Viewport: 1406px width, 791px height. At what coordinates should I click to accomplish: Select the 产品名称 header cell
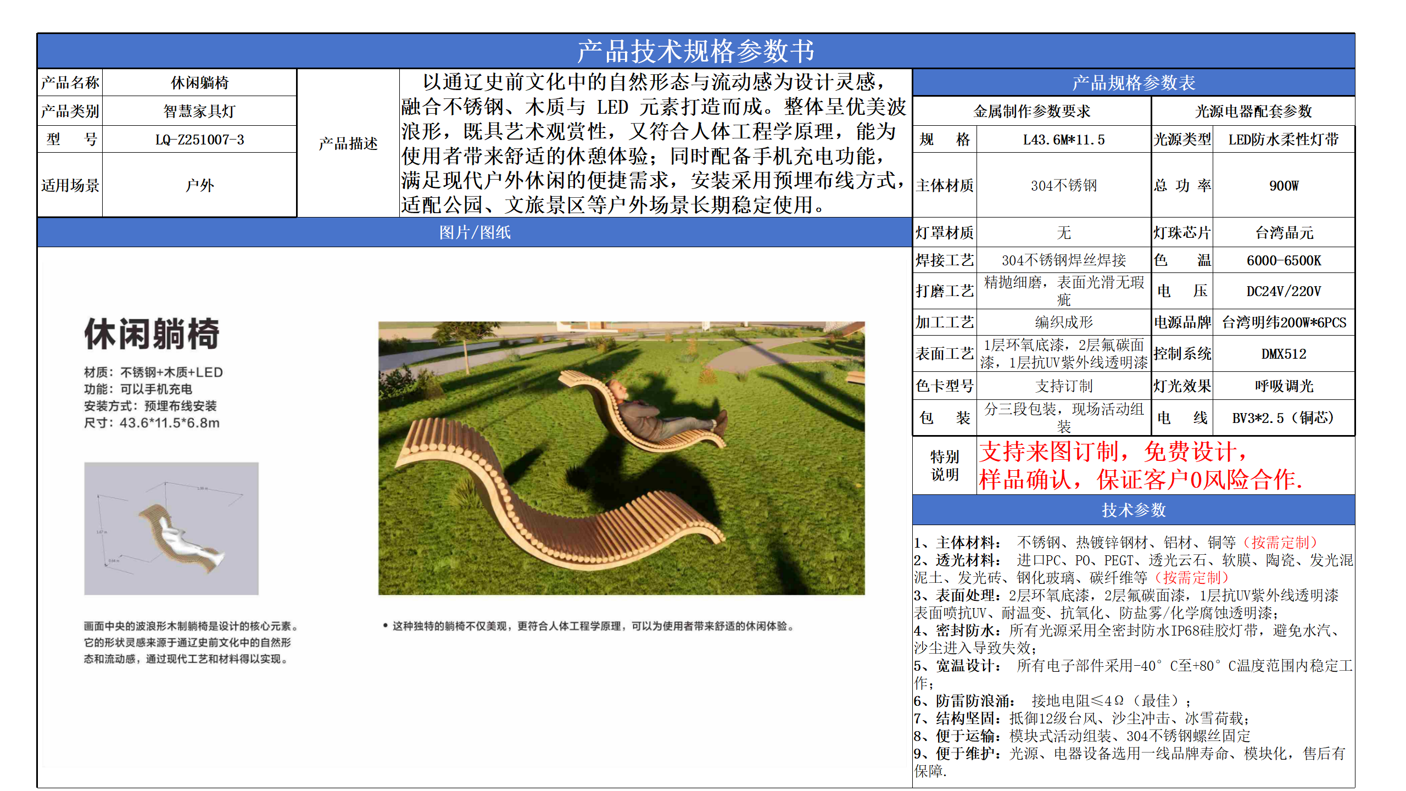click(x=69, y=82)
